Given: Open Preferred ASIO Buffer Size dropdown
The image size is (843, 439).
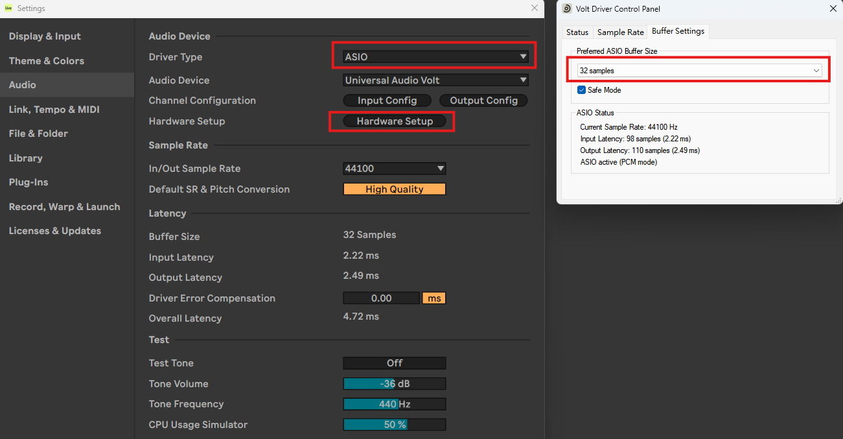Looking at the screenshot, I should (x=699, y=71).
